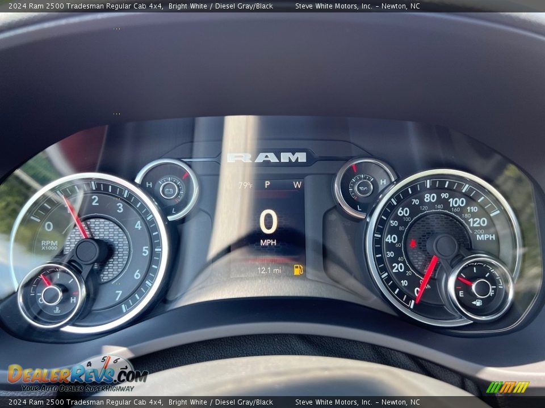Screen dimensions: 545x408
Task: Click the 120 mark on speedometer
Action: click(477, 222)
